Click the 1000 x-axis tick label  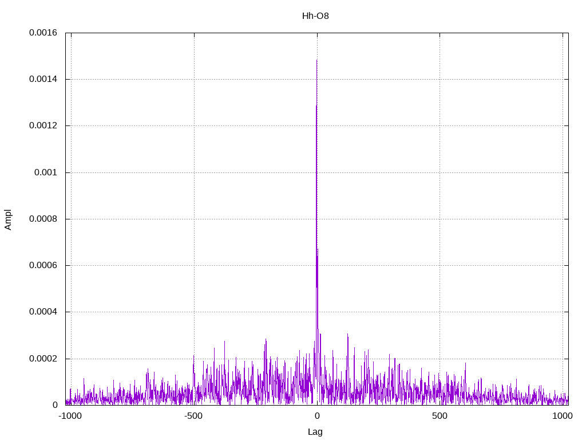pyautogui.click(x=563, y=416)
